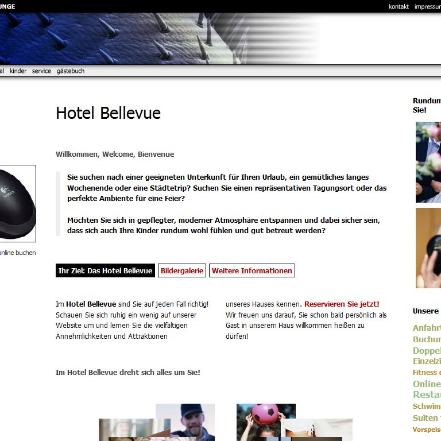
Task: Click the Restaurant tag cloud link
Action: point(427,394)
